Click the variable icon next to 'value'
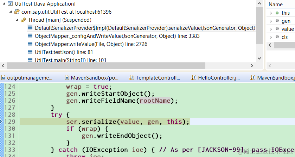Image resolution: width=295 pixels, height=157 pixels. click(x=277, y=29)
